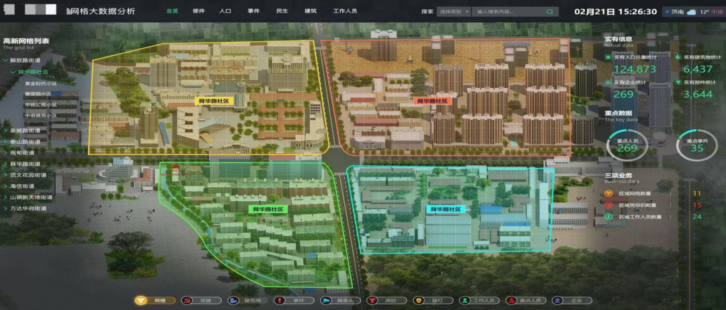726x310 pixels.
Task: Switch to the 工作人员 top tab
Action: tap(345, 11)
